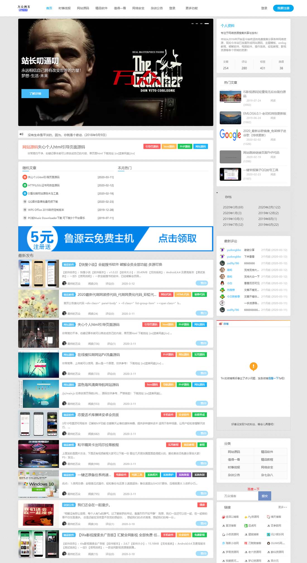Click the avatar next to the 6666666 comment
This screenshot has width=307, height=563.
point(222,263)
